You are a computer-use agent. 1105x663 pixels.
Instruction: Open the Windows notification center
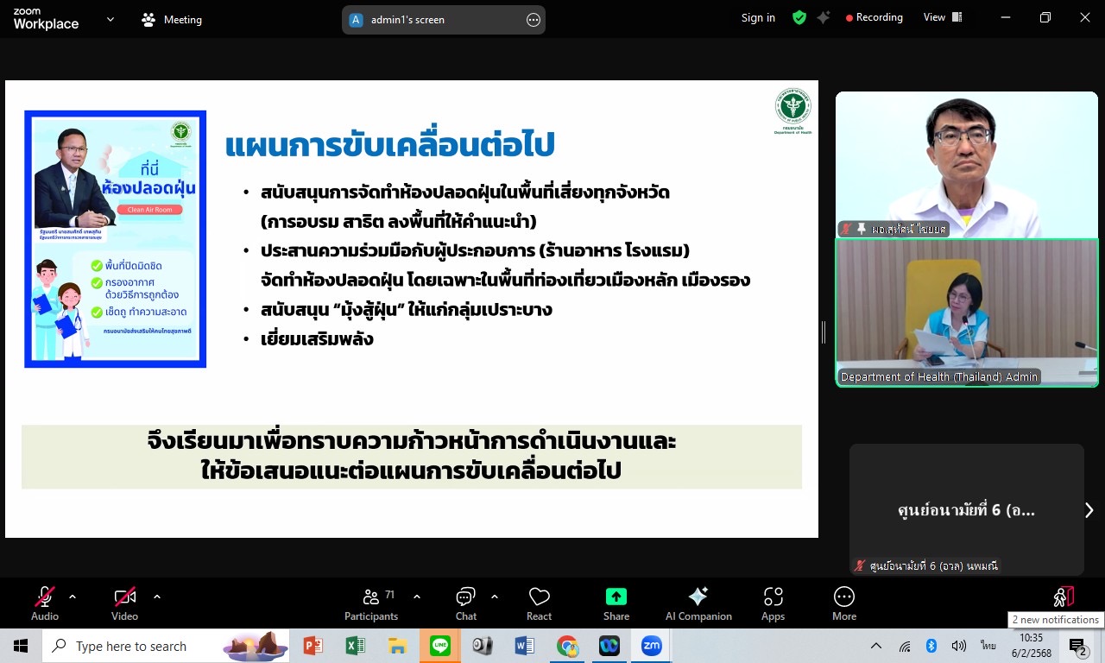[1078, 647]
